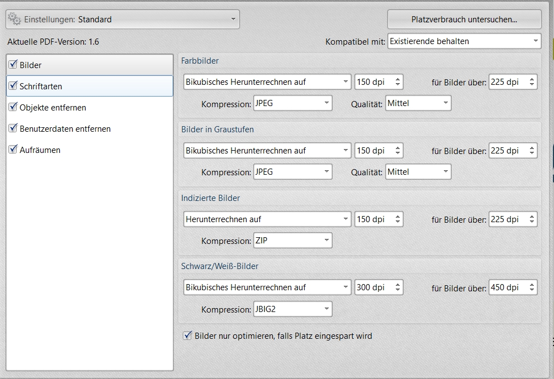554x379 pixels.
Task: Click the Farbbilder section heading
Action: (x=200, y=61)
